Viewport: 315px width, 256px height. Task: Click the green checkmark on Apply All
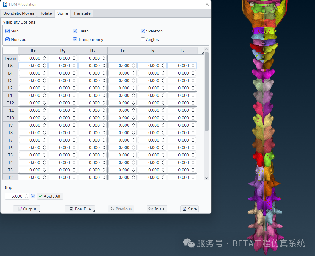click(40, 196)
